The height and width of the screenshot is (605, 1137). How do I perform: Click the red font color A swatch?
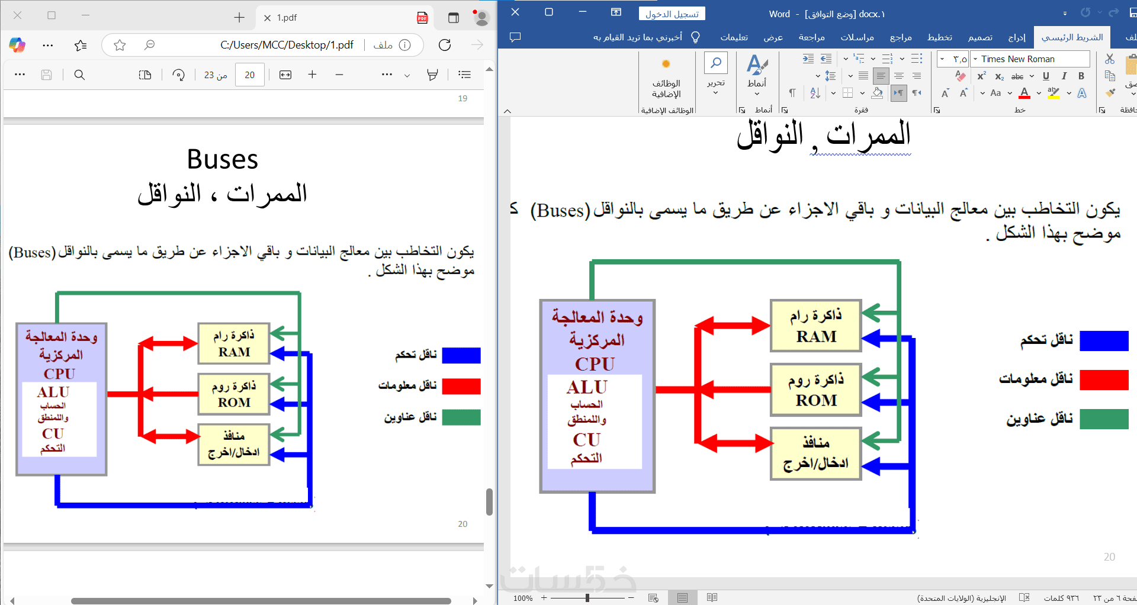(1025, 93)
